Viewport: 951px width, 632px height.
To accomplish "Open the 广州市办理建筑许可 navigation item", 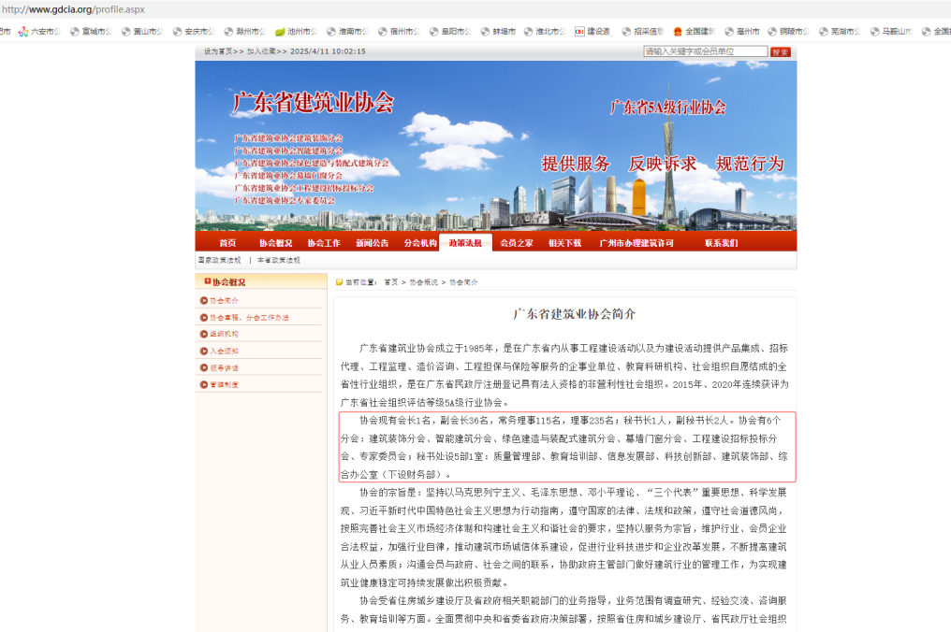I will [636, 243].
